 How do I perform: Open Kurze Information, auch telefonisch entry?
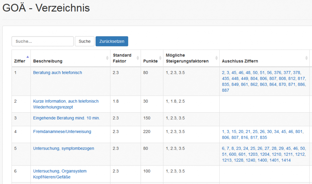[66, 101]
